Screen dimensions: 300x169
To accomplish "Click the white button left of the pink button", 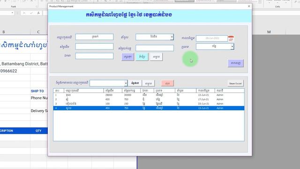I will 149,84.
